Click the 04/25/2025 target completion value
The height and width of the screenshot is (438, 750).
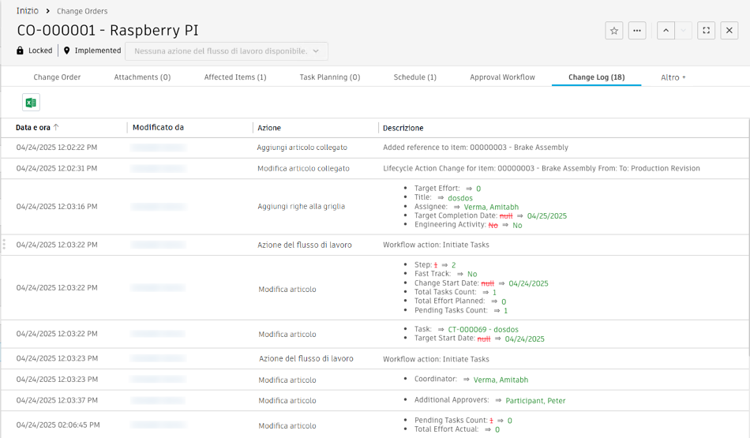(547, 216)
